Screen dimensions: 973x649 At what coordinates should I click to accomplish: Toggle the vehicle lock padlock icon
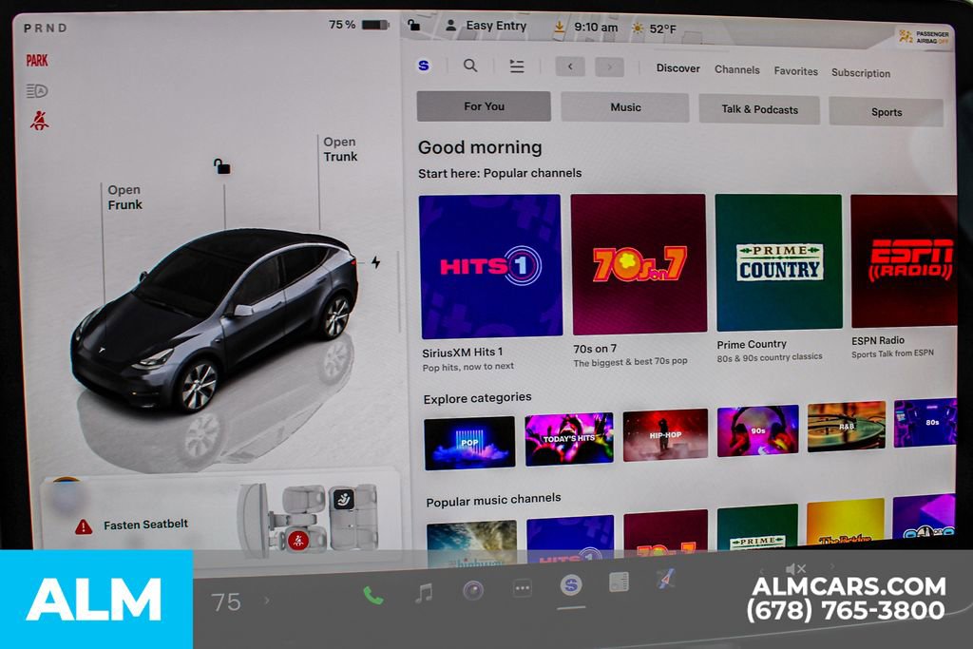(x=220, y=166)
